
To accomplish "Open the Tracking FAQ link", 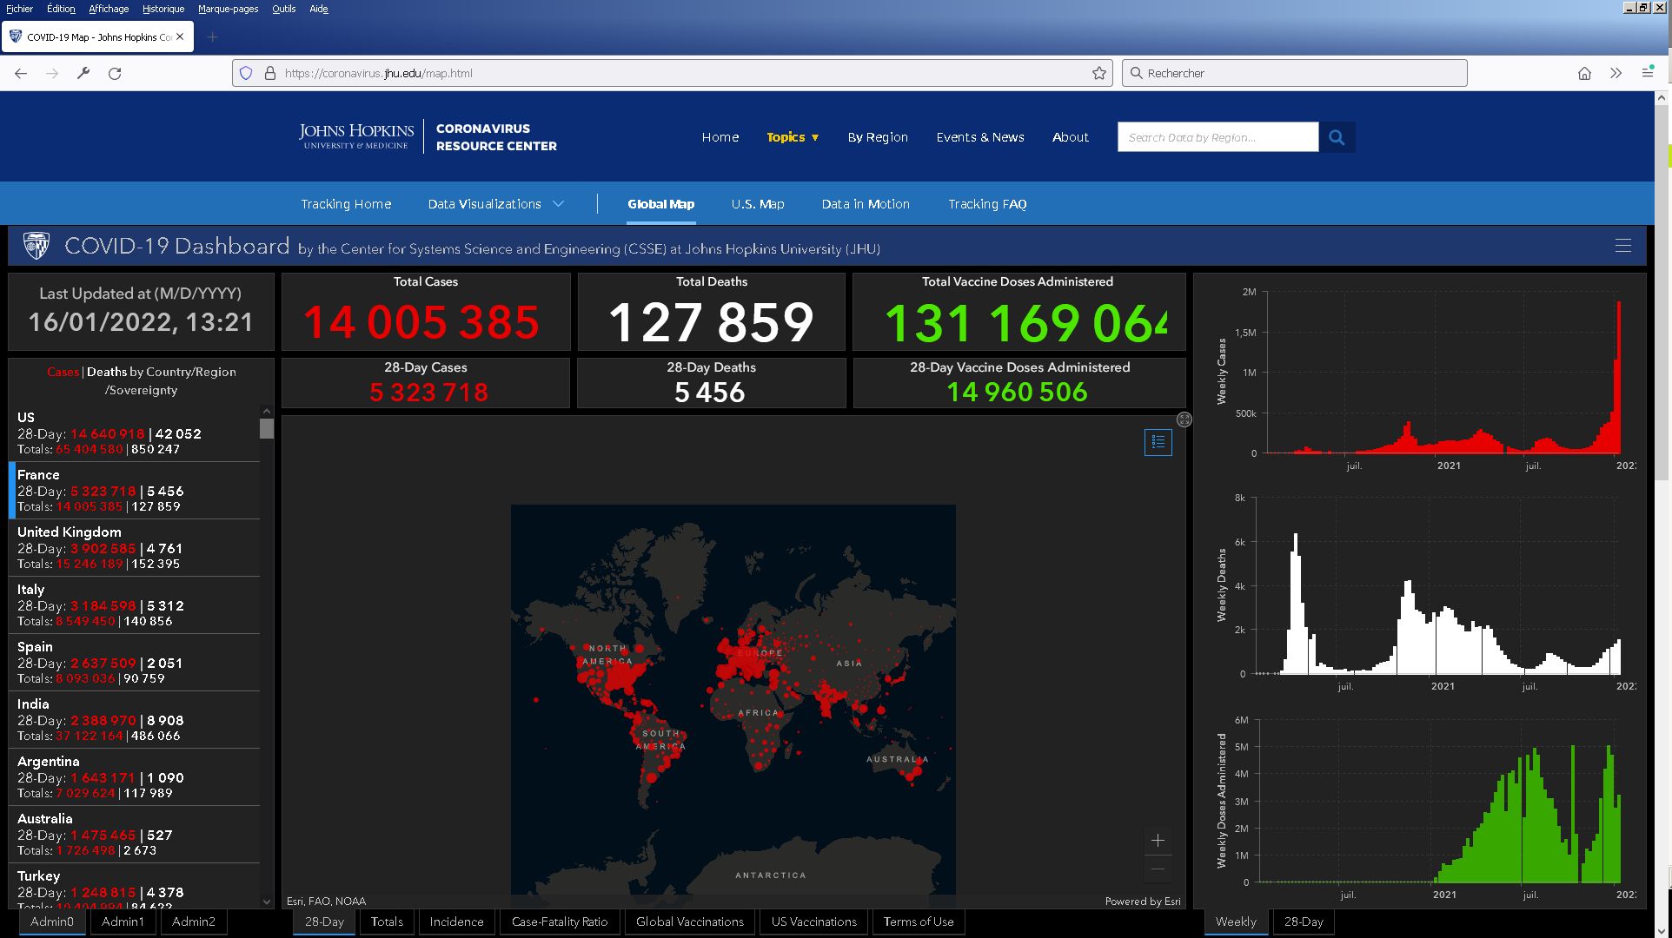I will 987,204.
